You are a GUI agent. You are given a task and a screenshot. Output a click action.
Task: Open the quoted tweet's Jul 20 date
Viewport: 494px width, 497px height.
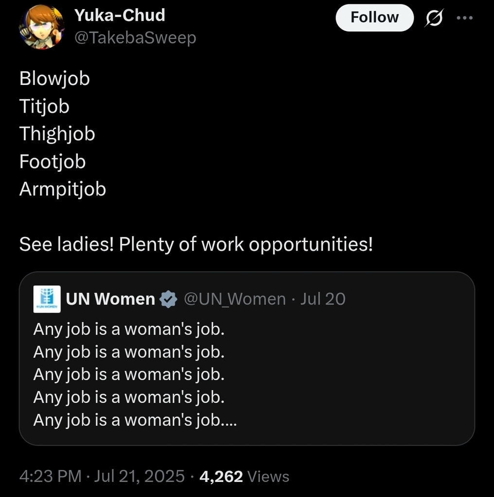(322, 299)
